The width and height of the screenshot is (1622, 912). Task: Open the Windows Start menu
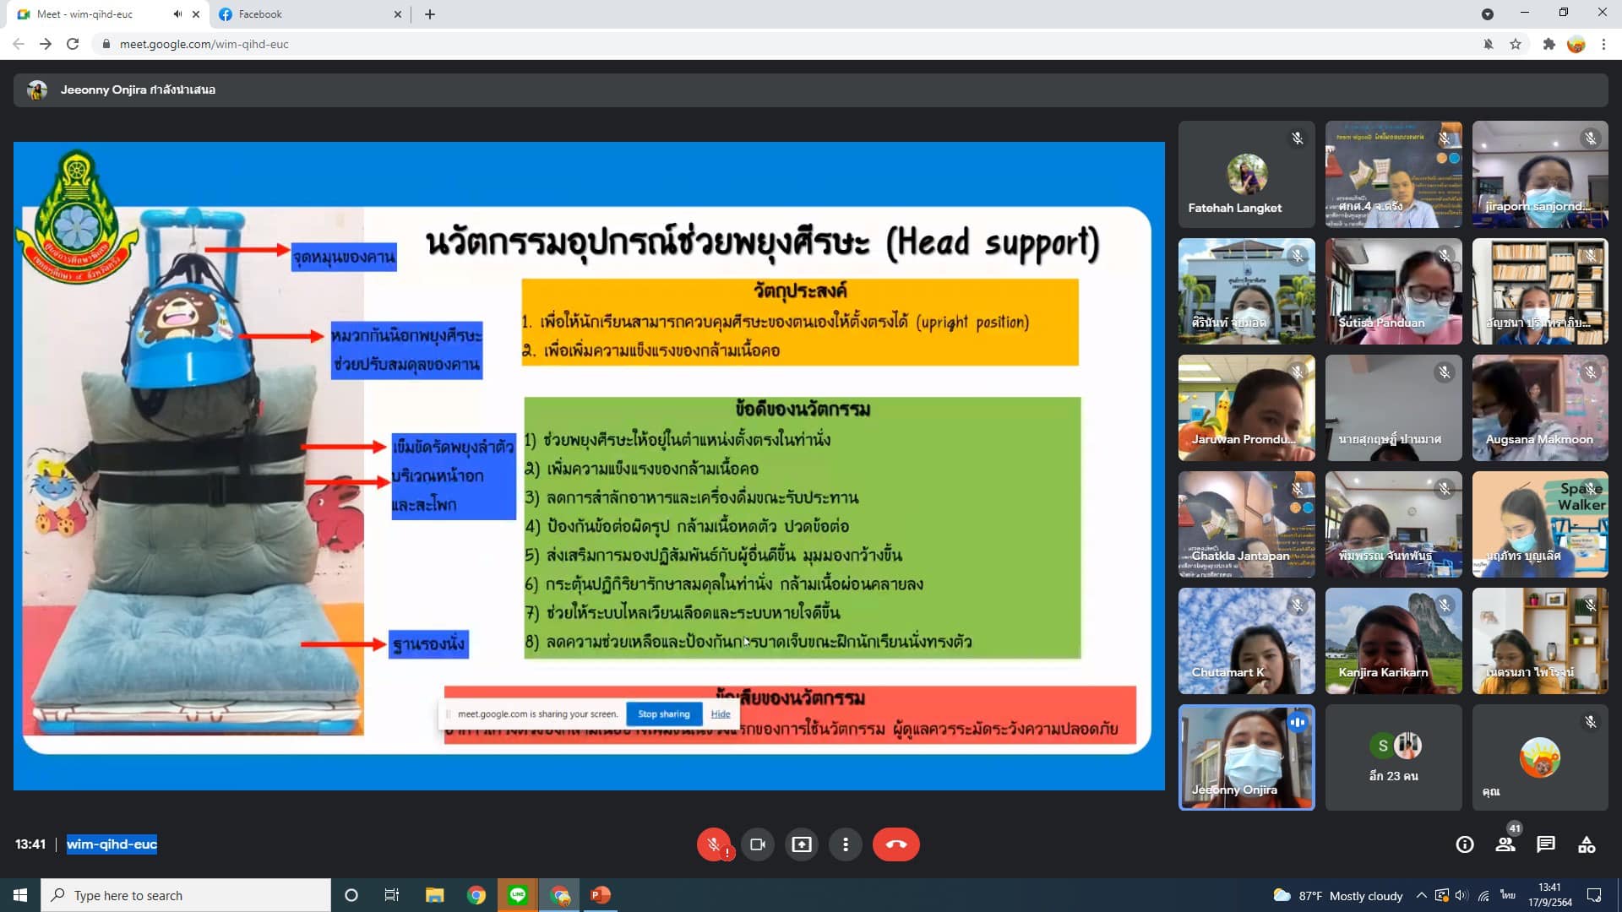coord(20,895)
